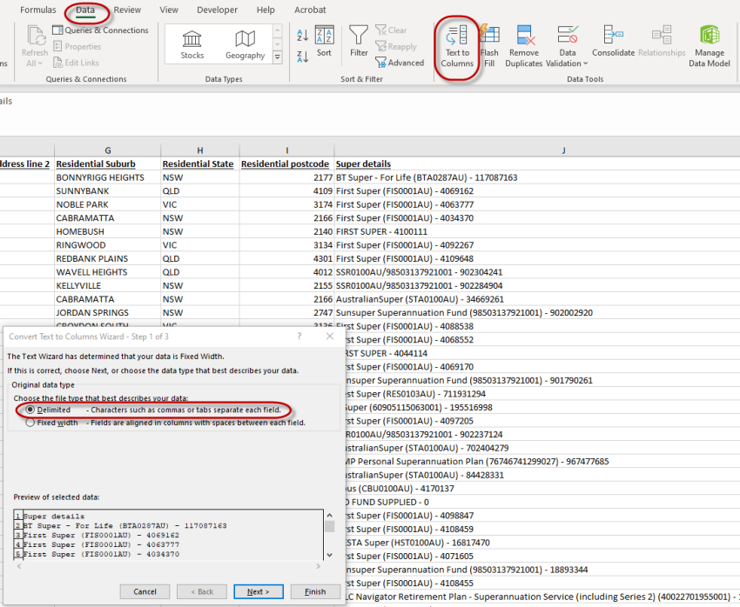Select column H header
Image resolution: width=740 pixels, height=607 pixels.
tap(200, 150)
